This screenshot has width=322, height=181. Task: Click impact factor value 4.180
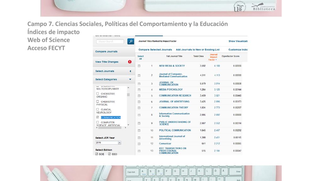pyautogui.click(x=217, y=66)
